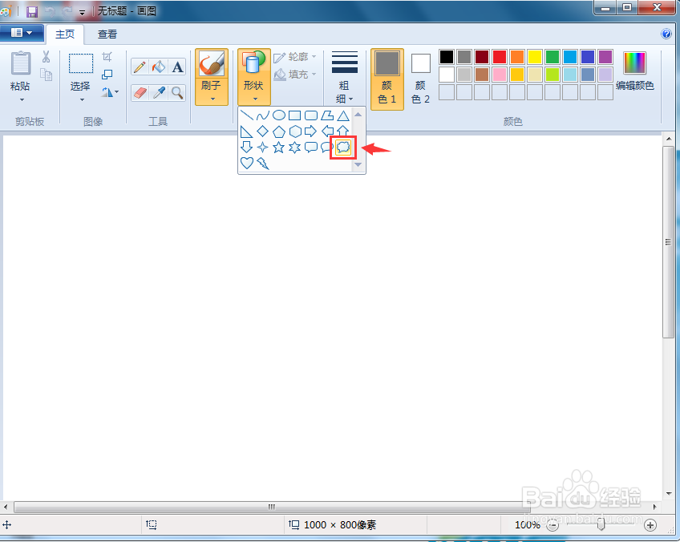The image size is (680, 542).
Task: Click shapes gallery scroll down arrow
Action: (358, 164)
